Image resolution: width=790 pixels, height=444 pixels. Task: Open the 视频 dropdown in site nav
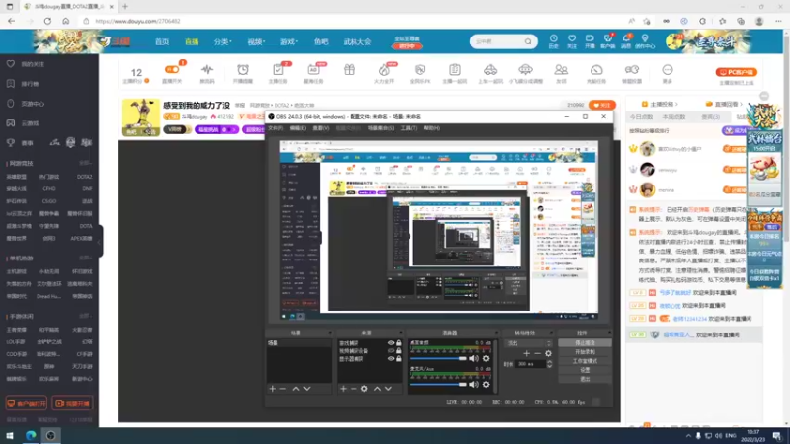tap(256, 41)
